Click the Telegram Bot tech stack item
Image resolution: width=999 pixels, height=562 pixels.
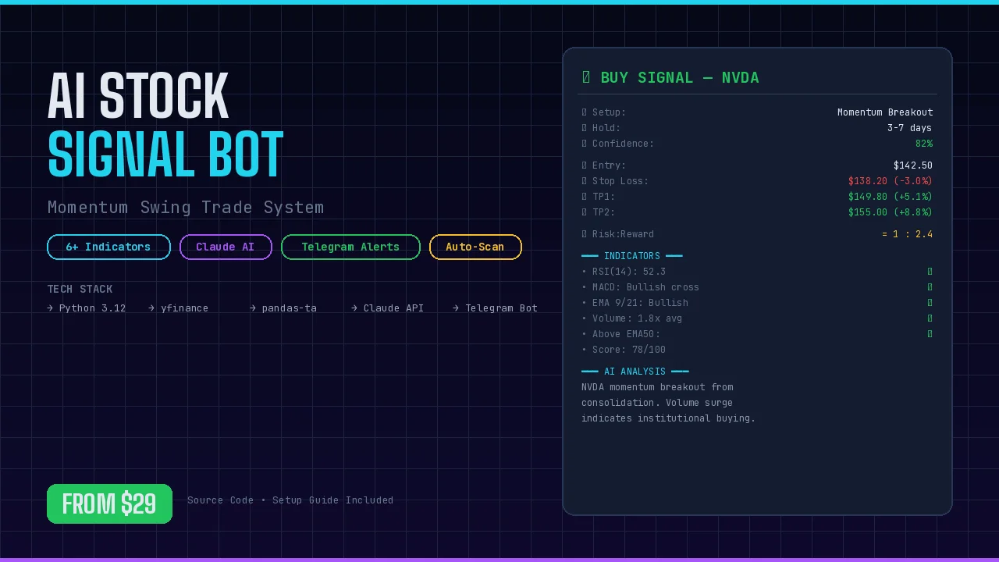click(496, 308)
